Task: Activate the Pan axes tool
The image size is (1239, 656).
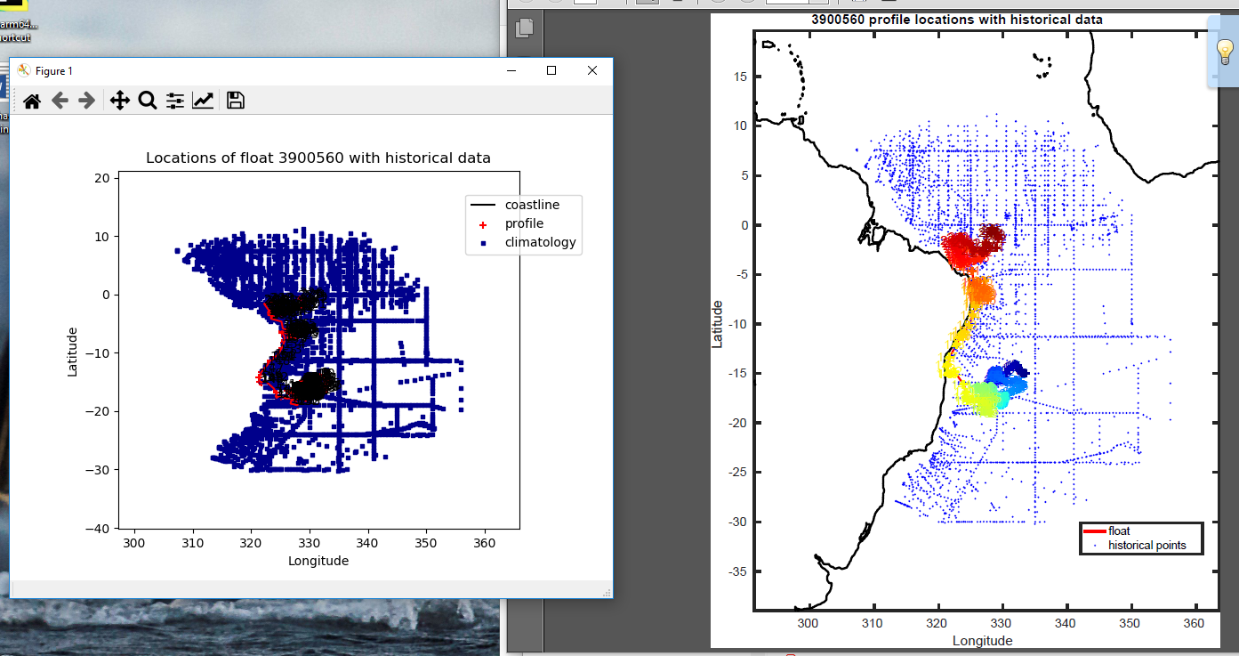Action: coord(119,101)
